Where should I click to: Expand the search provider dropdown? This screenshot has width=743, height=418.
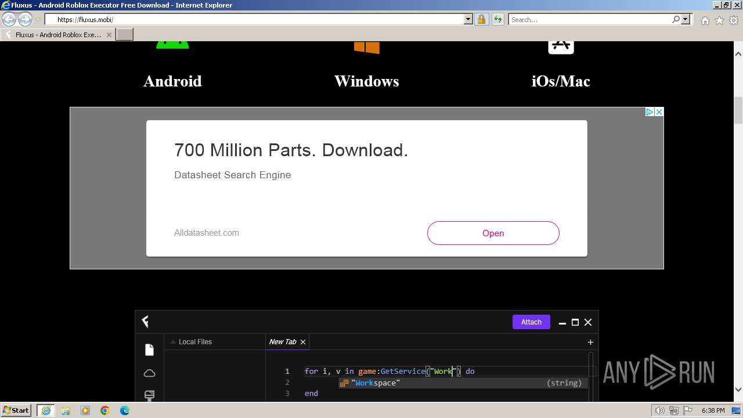686,20
